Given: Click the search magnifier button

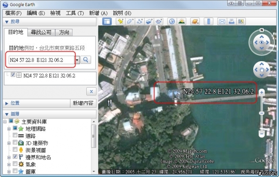Looking at the screenshot, I should coord(85,60).
